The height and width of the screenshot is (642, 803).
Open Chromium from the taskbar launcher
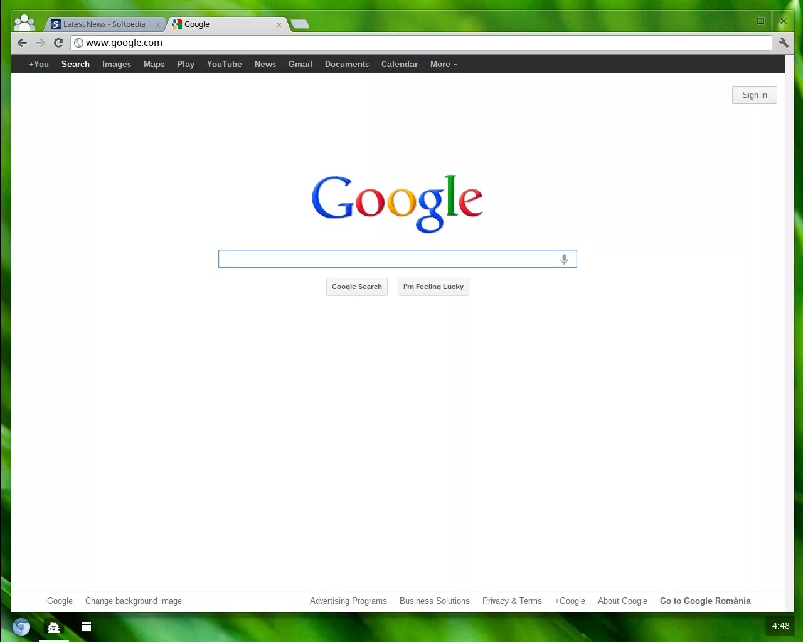21,627
